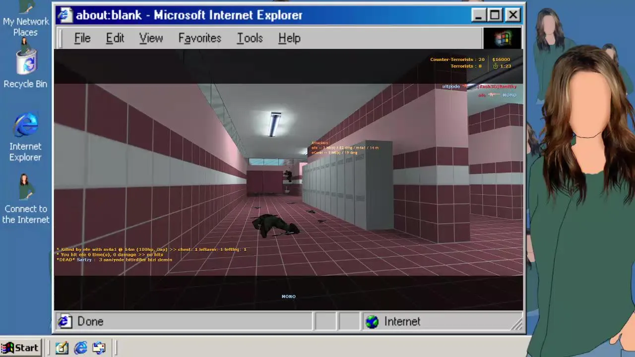Click the 1:23 round timer value
The width and height of the screenshot is (635, 357).
(506, 66)
